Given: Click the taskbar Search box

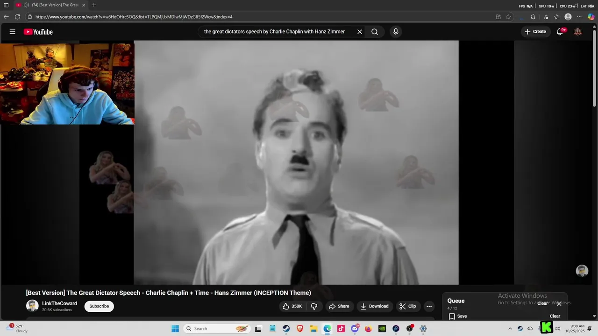Looking at the screenshot, I should pos(217,329).
